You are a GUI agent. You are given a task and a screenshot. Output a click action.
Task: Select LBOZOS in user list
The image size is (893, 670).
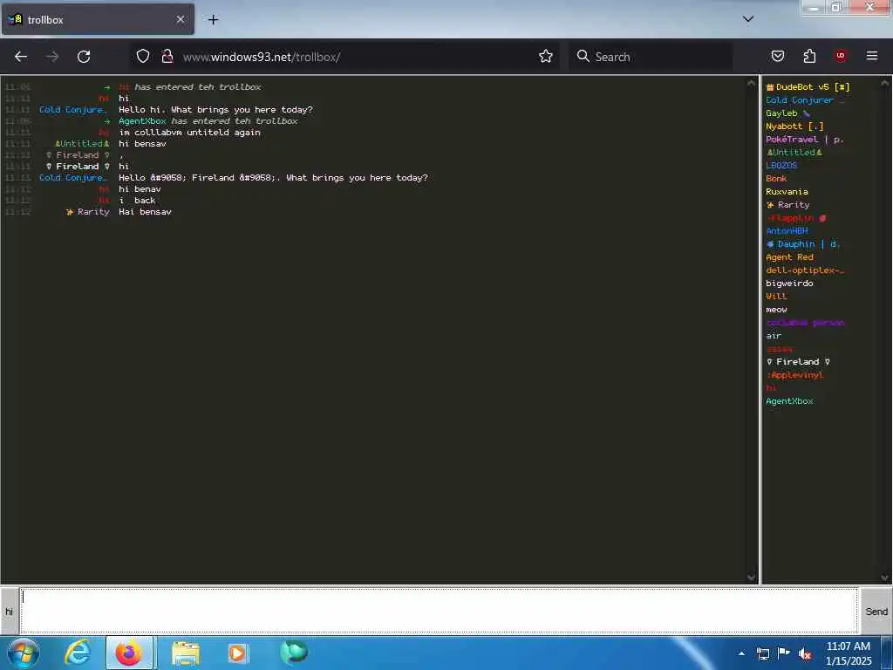(x=781, y=166)
